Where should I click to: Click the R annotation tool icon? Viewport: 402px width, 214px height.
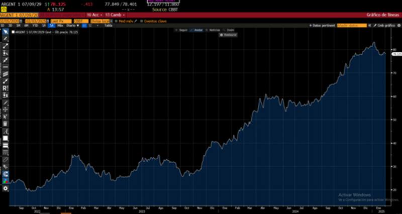[6, 88]
